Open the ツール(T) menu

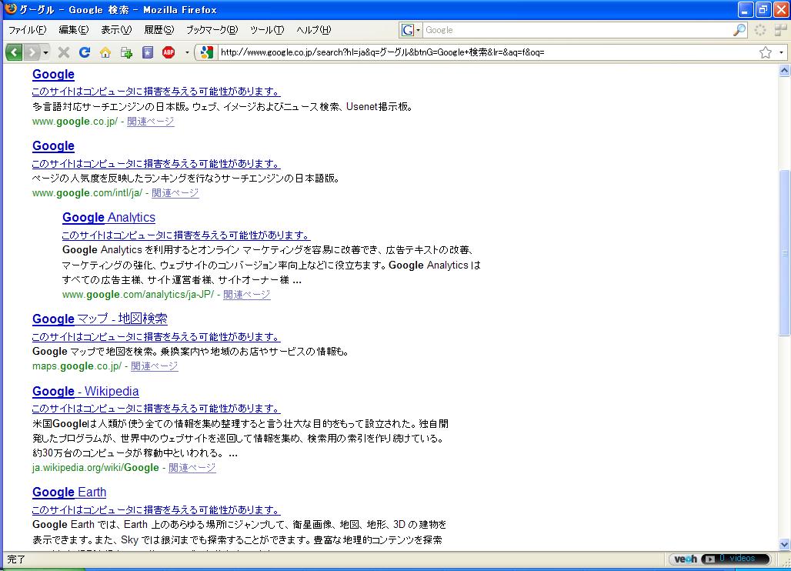(x=267, y=30)
